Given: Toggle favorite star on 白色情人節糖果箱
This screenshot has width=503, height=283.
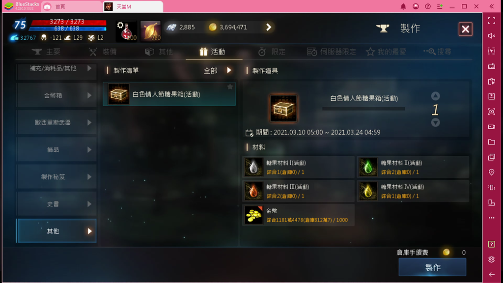Looking at the screenshot, I should [230, 87].
